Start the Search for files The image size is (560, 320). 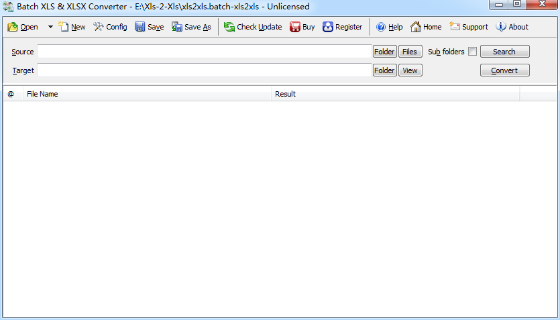504,52
